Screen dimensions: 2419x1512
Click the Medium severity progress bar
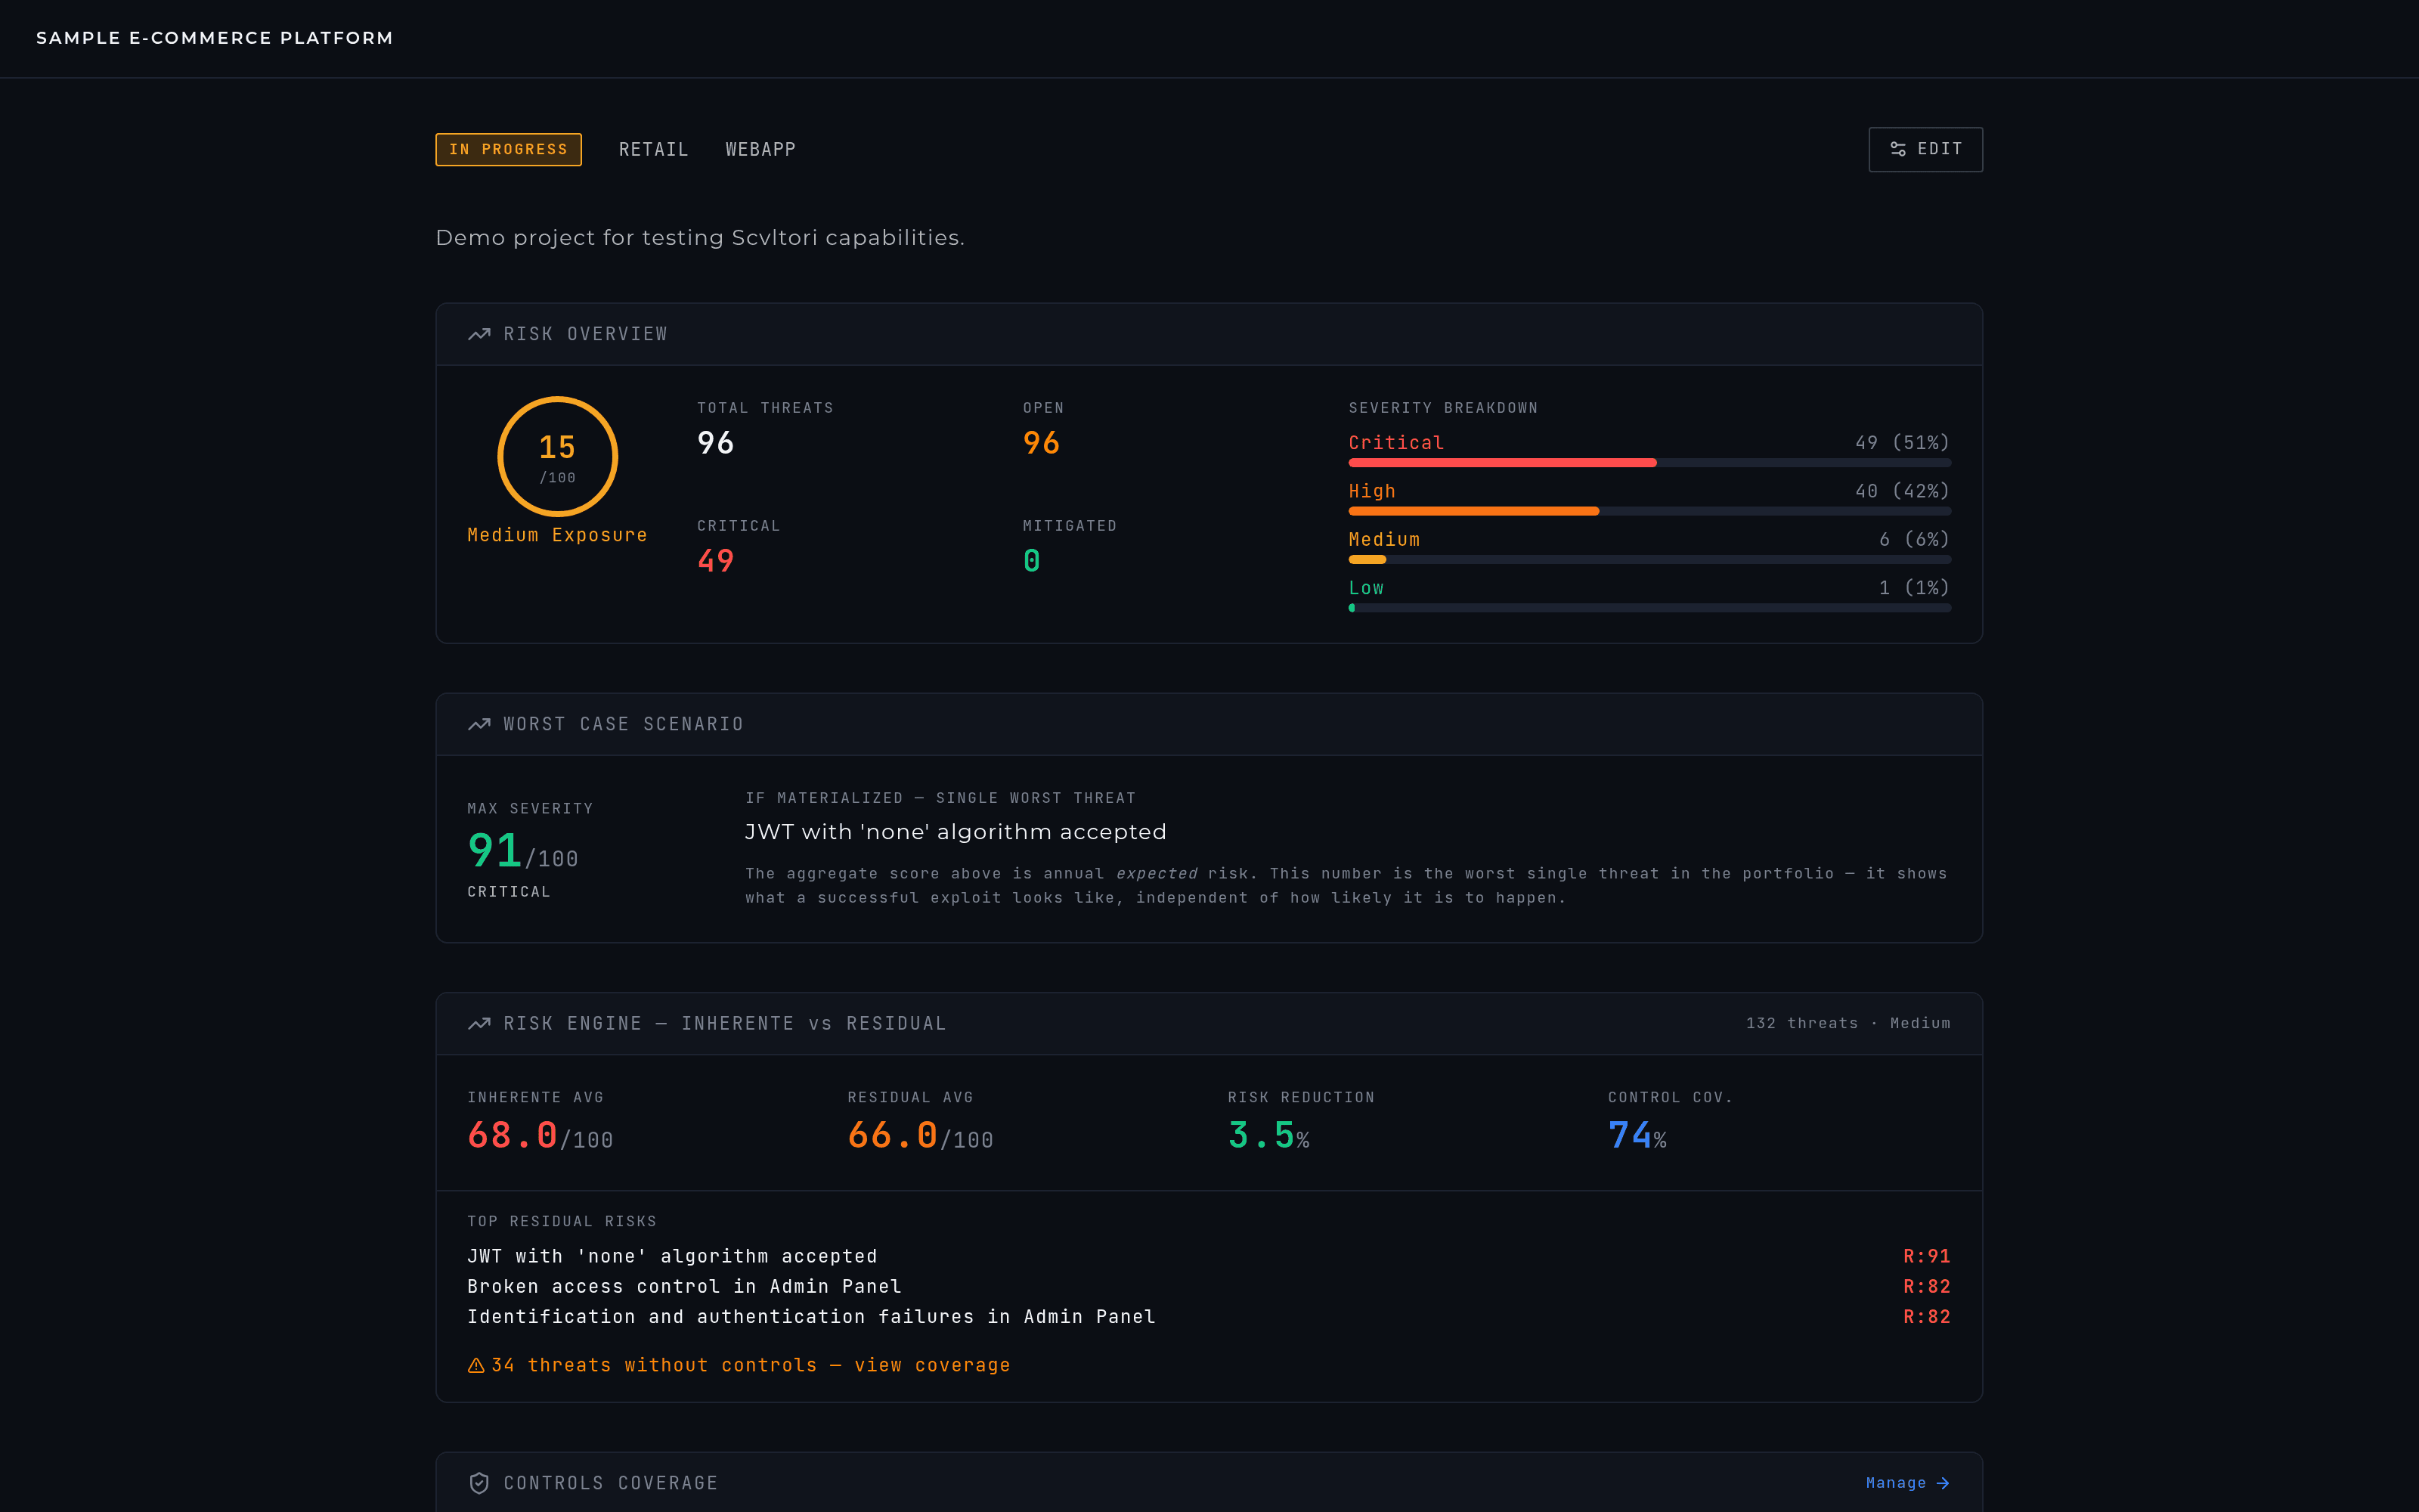click(x=1649, y=559)
